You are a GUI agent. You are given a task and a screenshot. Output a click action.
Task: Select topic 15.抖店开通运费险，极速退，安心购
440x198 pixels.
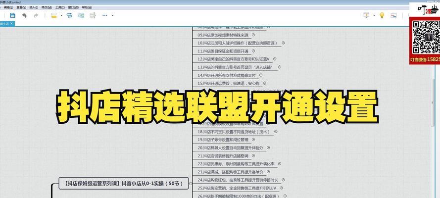click(x=229, y=83)
